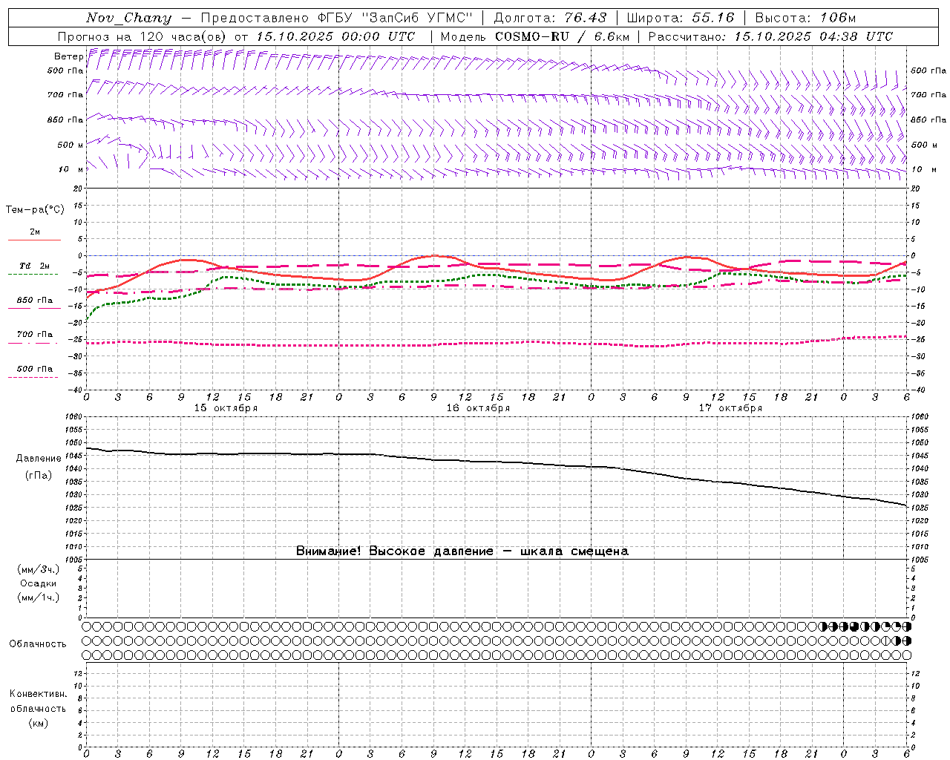Click the Облачность cloudiness label
This screenshot has height=760, width=950.
[x=38, y=644]
